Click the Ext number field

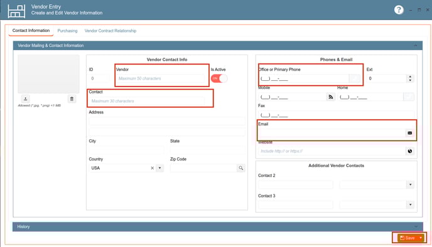tap(387, 78)
